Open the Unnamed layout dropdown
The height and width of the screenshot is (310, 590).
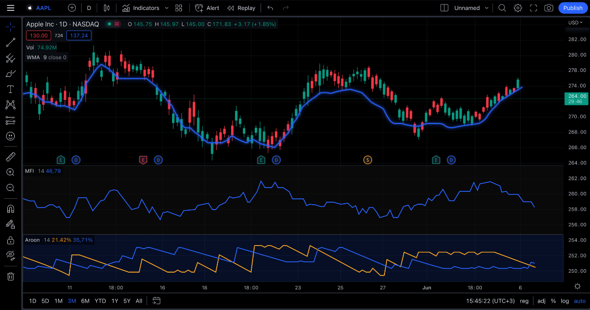[472, 8]
